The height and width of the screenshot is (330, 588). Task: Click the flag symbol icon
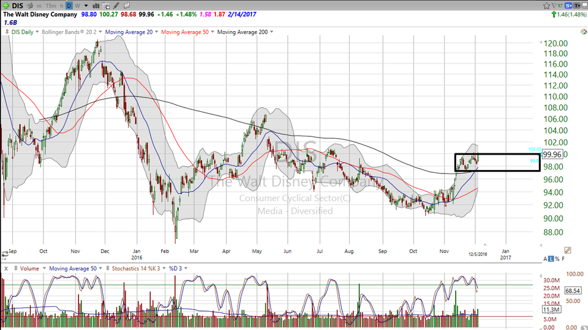[555, 5]
